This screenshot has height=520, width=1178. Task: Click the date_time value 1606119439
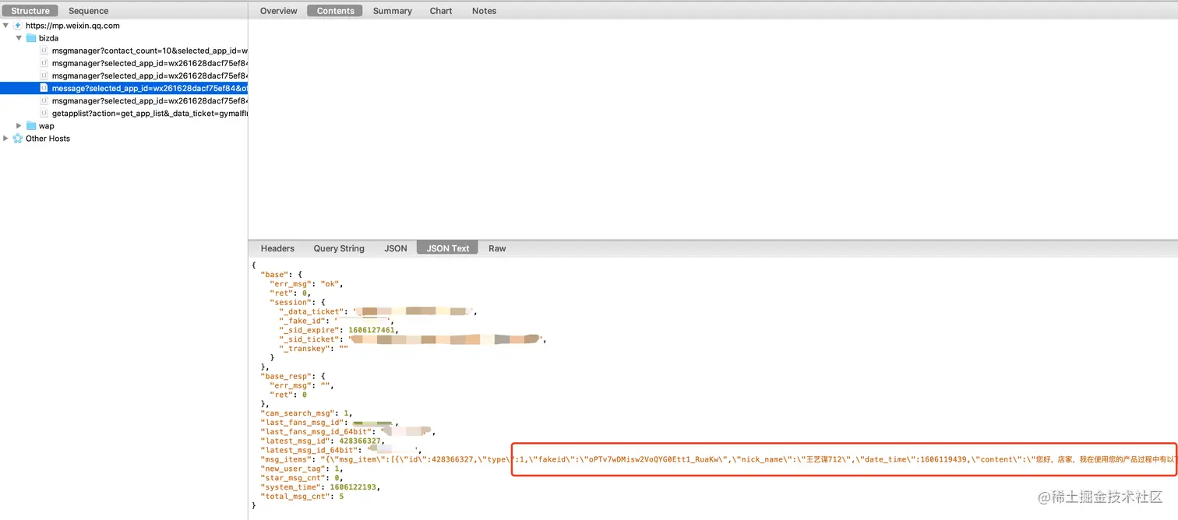point(943,460)
